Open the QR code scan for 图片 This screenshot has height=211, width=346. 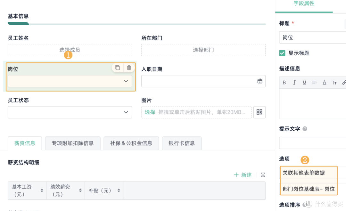(x=259, y=112)
